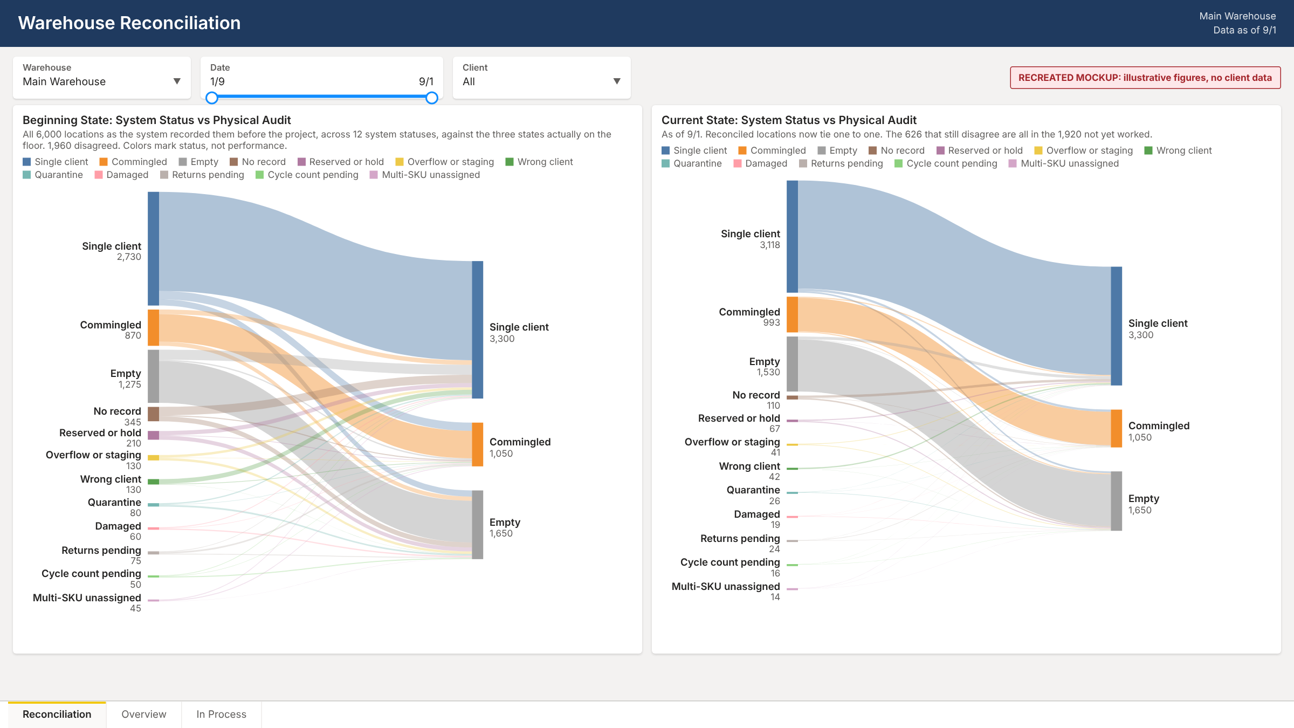Click Multi-SKU unassigned legend swatch, Current State

(1013, 163)
